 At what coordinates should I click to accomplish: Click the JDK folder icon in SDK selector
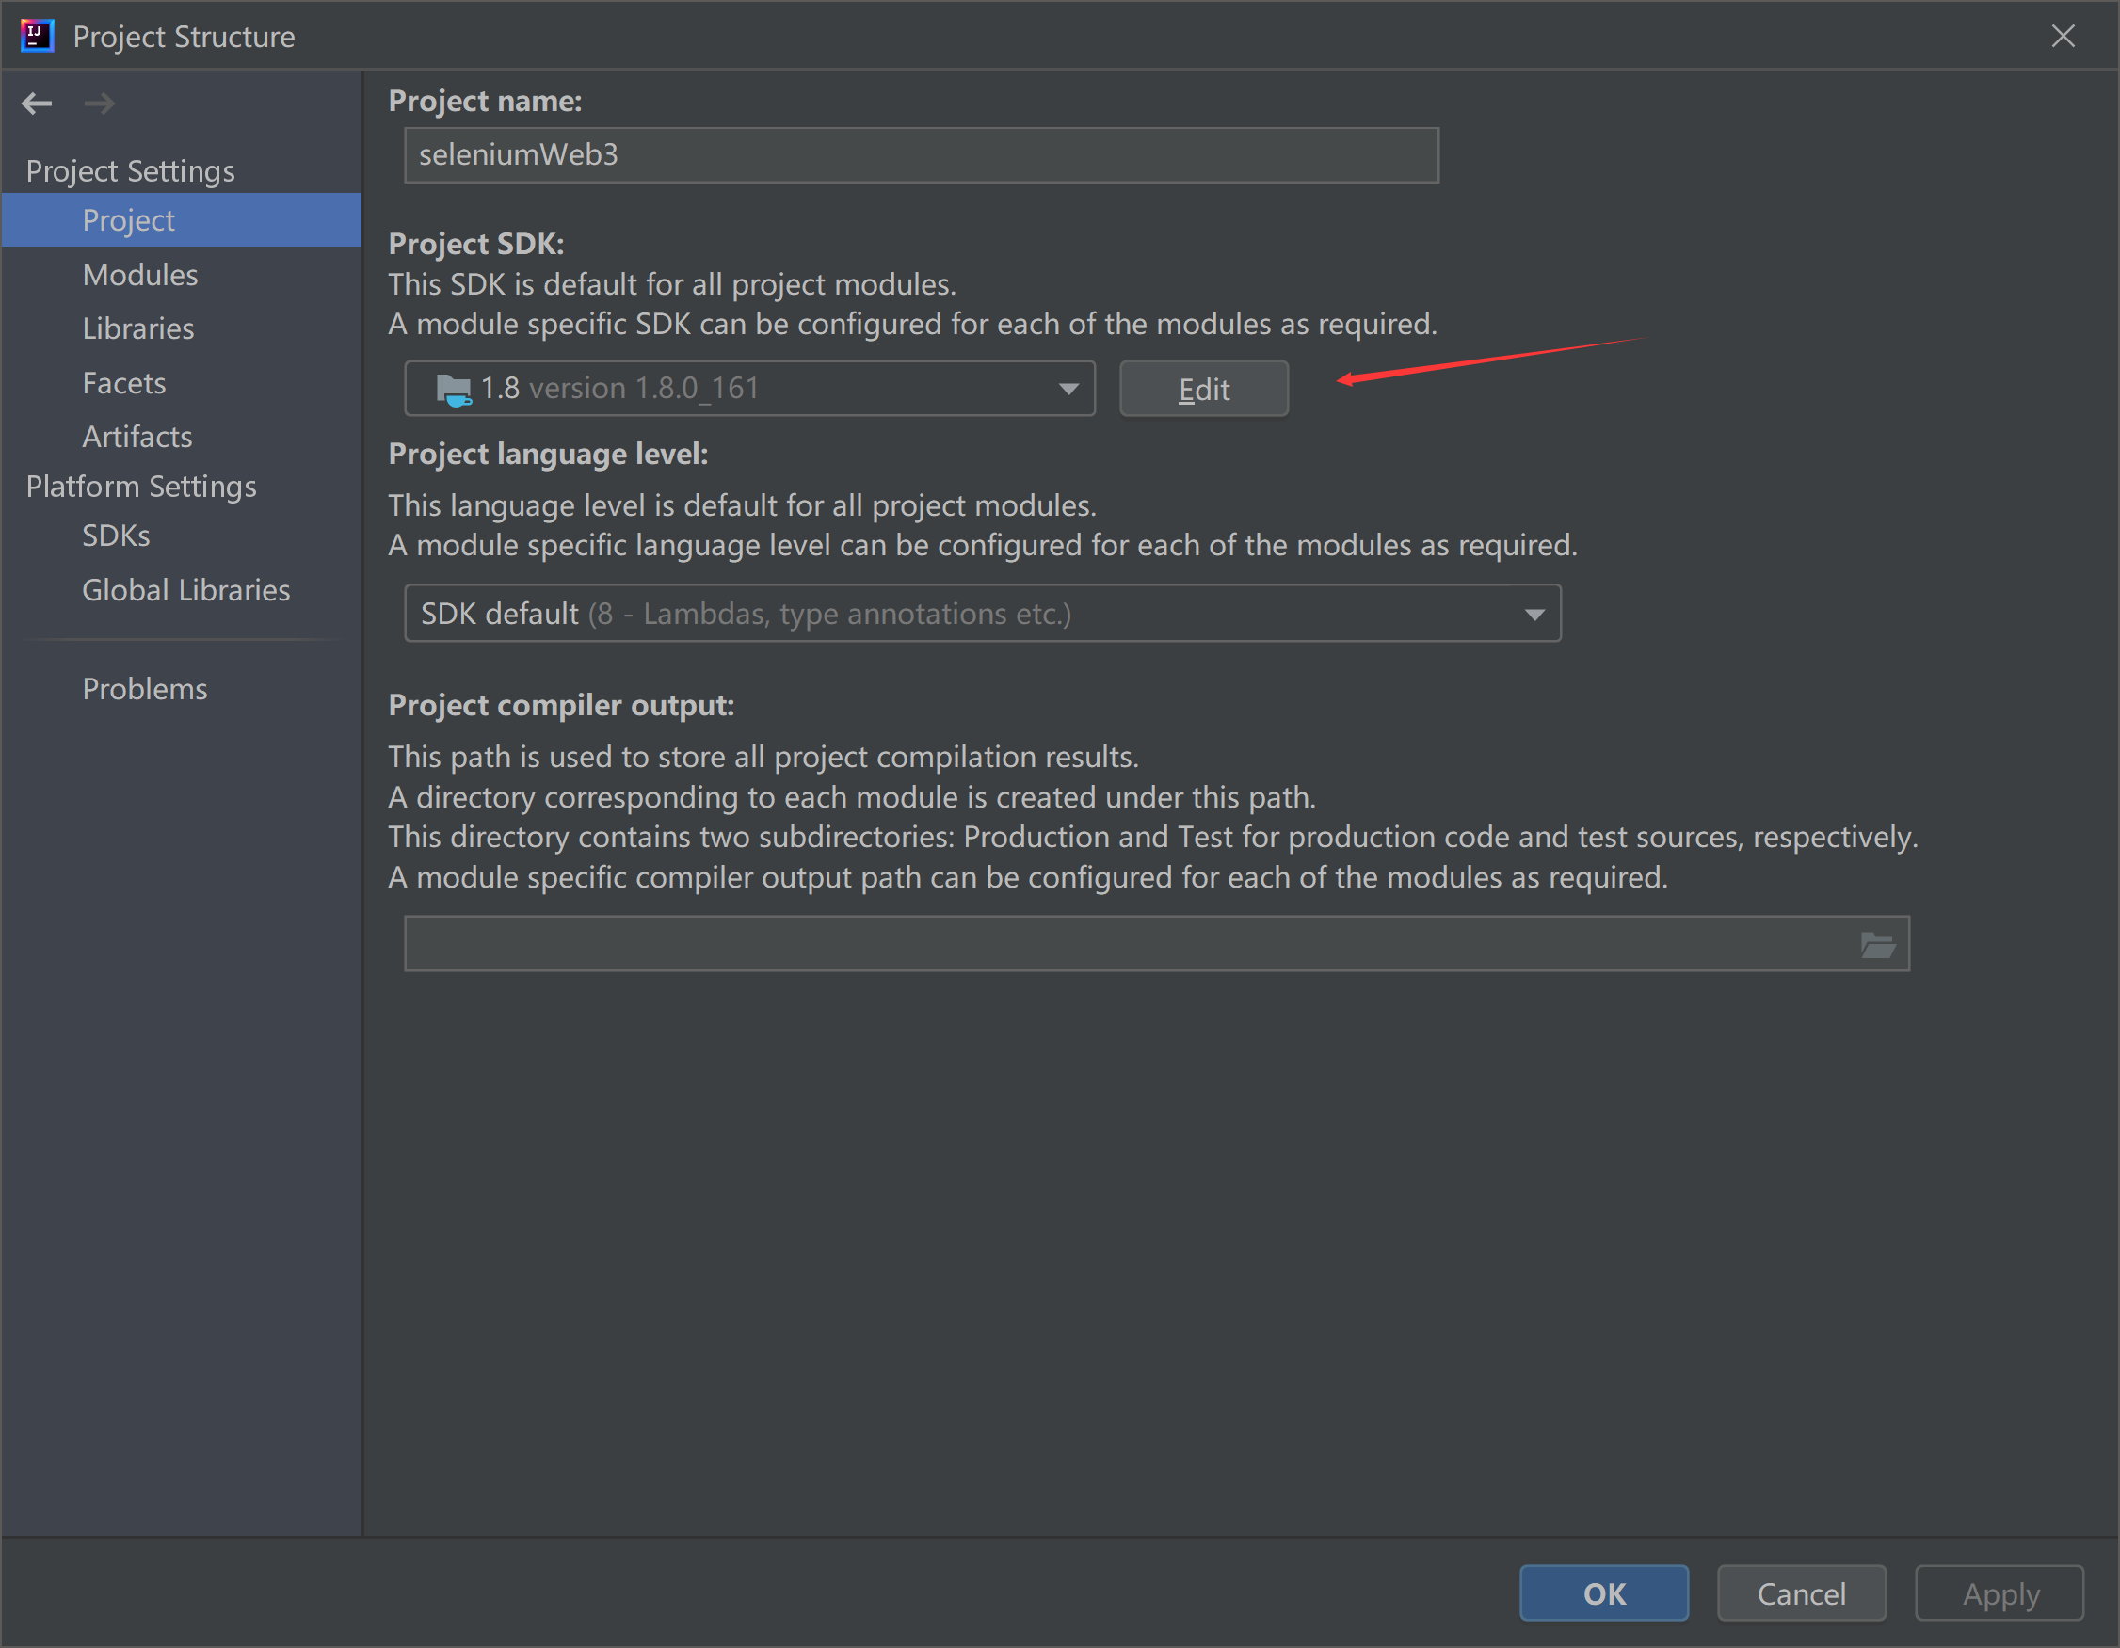pyautogui.click(x=453, y=390)
